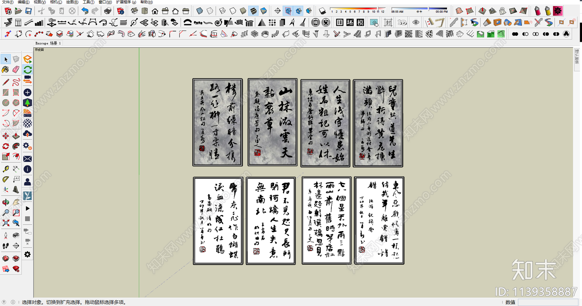Click the Save floppy disk icon
The image size is (582, 306).
click(x=28, y=11)
